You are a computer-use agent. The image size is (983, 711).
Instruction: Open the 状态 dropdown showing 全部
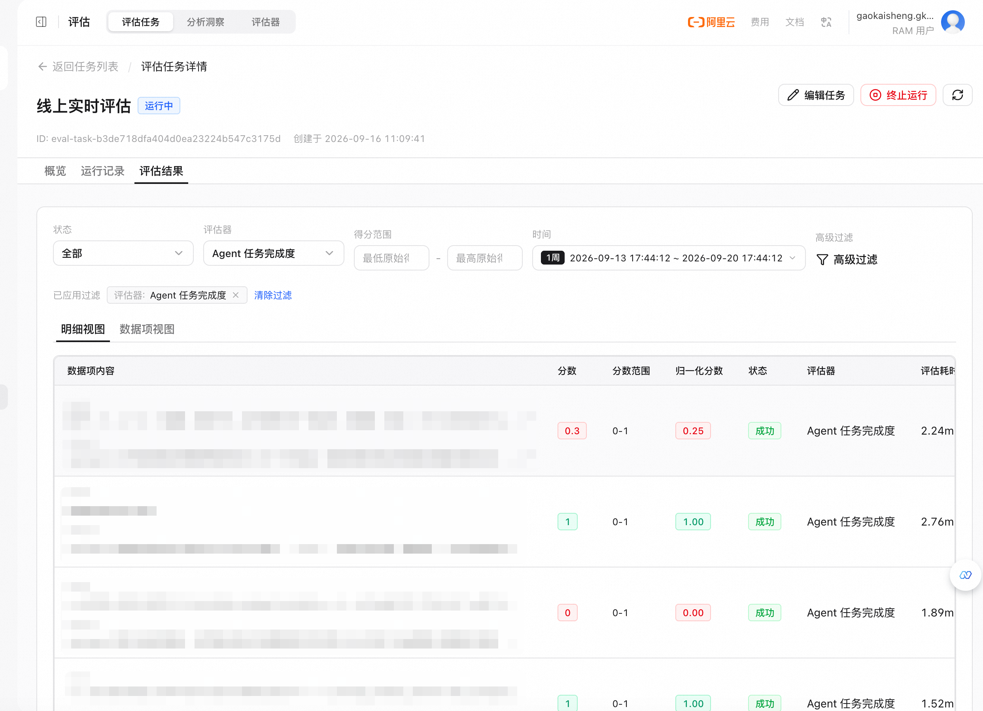[x=123, y=253]
